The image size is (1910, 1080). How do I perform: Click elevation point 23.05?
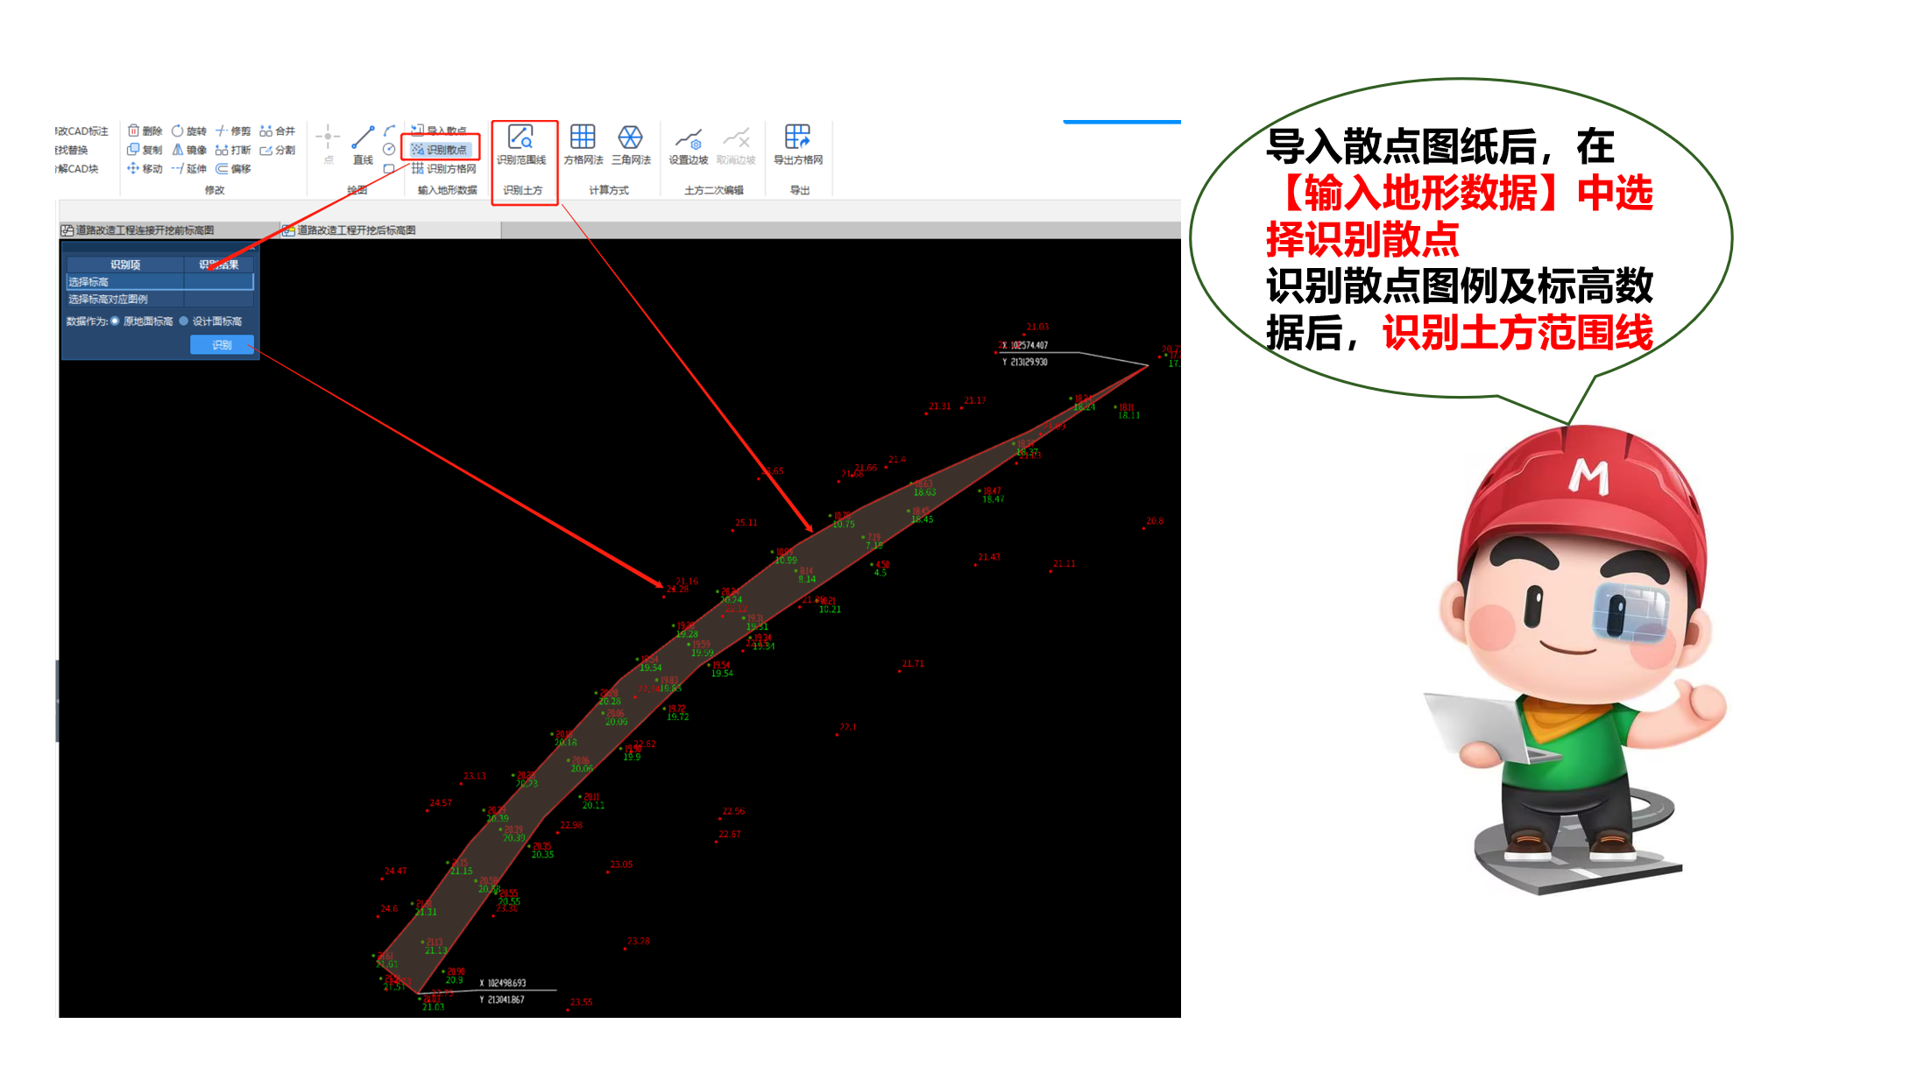click(621, 865)
